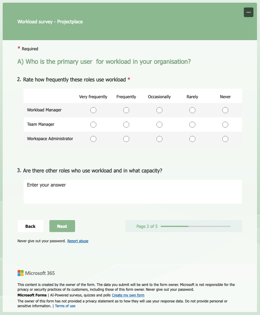Go back to the previous page

pyautogui.click(x=31, y=226)
